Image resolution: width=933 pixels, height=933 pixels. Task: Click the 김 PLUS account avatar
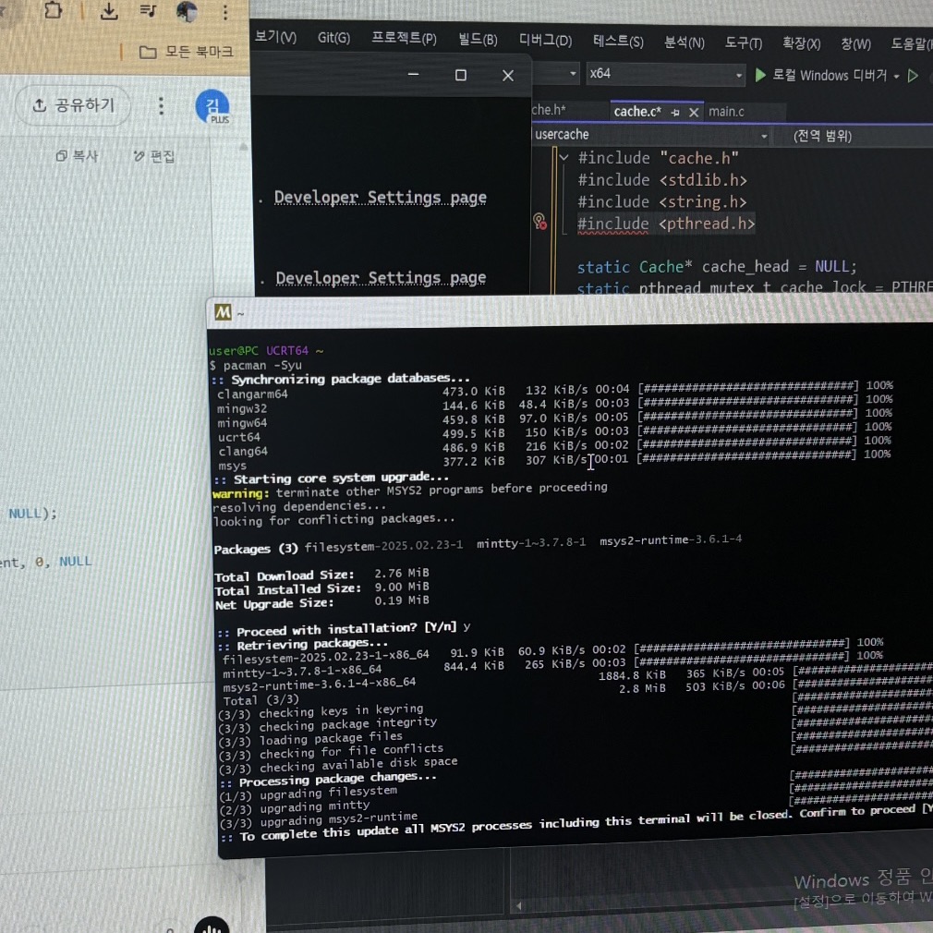pos(212,106)
